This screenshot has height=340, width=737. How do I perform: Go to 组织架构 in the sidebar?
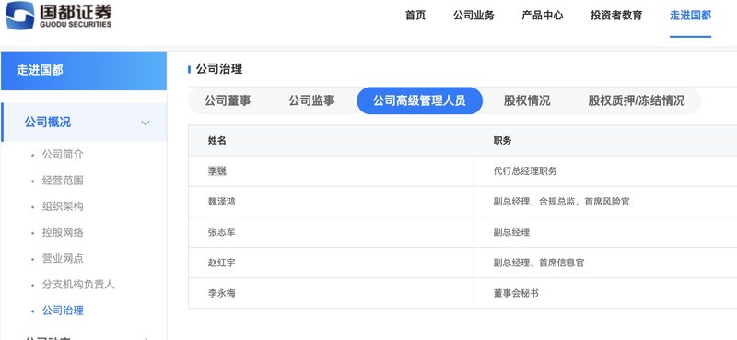(x=63, y=206)
